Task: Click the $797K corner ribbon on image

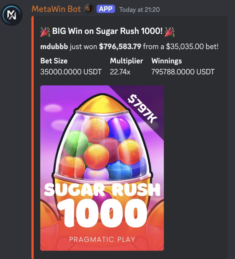Action: [x=142, y=109]
